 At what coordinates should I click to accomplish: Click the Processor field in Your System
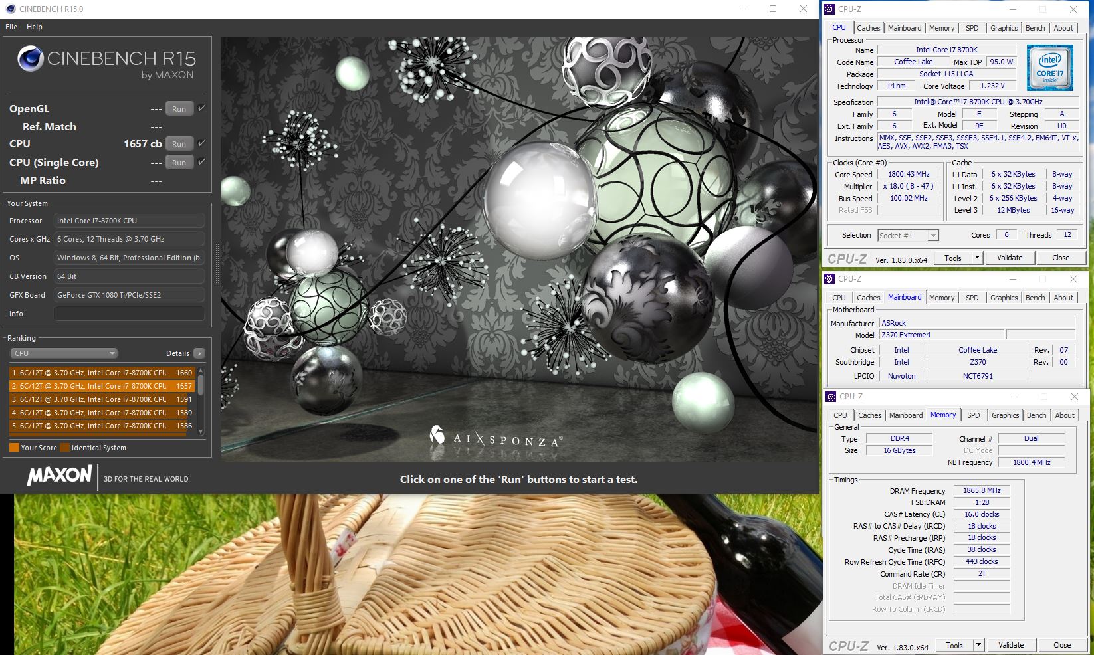[129, 221]
